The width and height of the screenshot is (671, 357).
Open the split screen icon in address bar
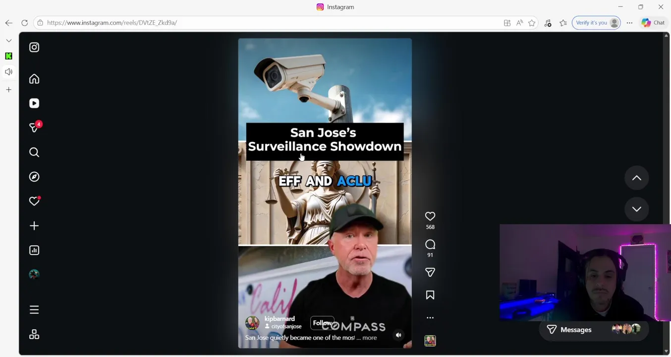[x=507, y=23]
